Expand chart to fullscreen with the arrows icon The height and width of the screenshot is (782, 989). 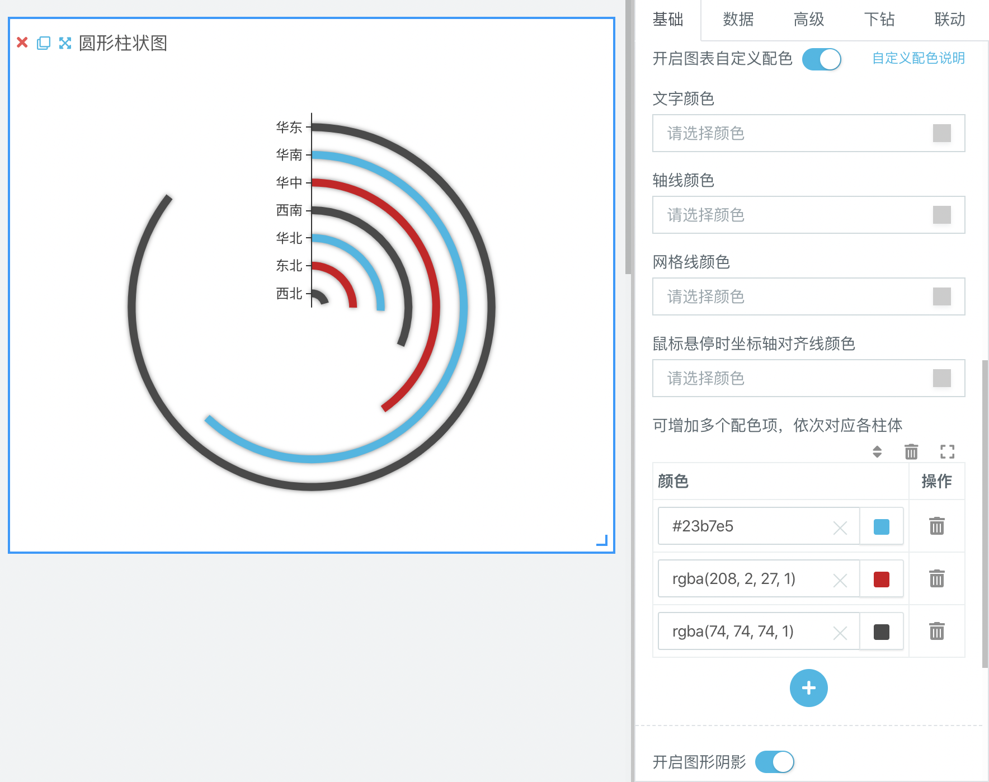pos(65,43)
